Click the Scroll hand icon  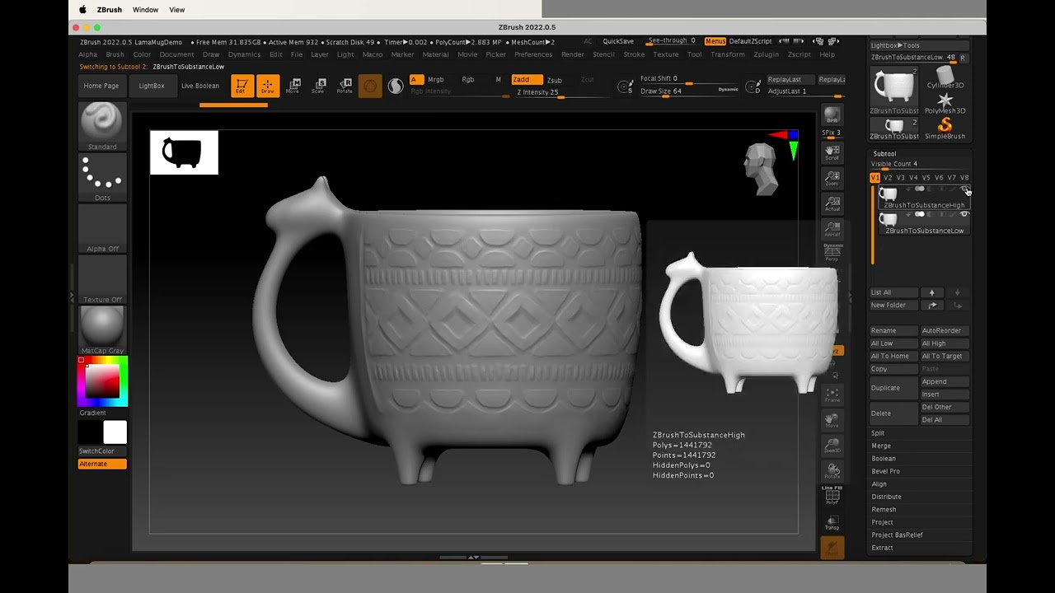click(832, 152)
